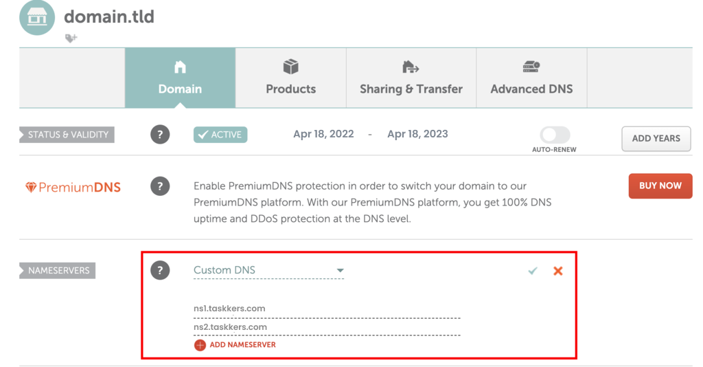
Task: Save nameservers with the green checkmark
Action: (533, 271)
